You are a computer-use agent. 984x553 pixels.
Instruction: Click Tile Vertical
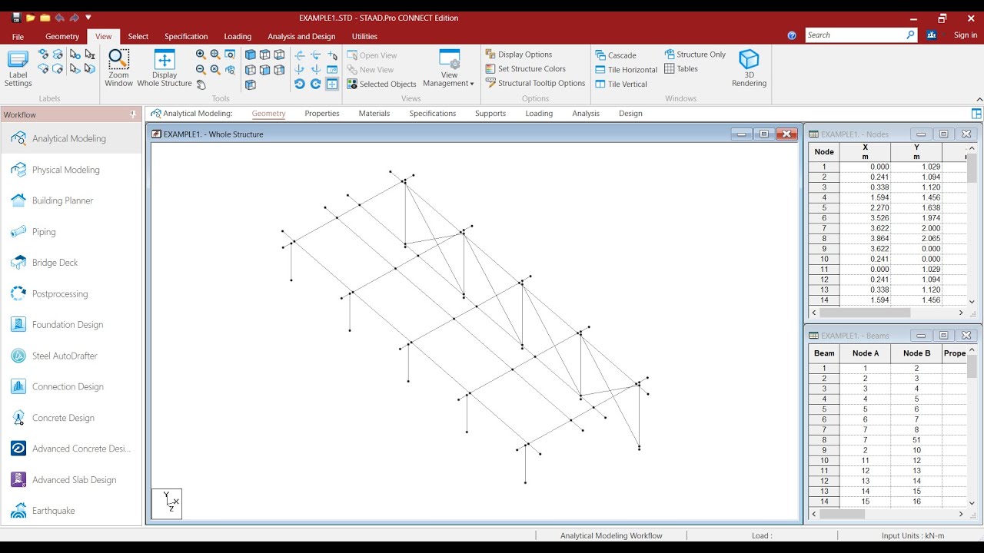click(621, 84)
